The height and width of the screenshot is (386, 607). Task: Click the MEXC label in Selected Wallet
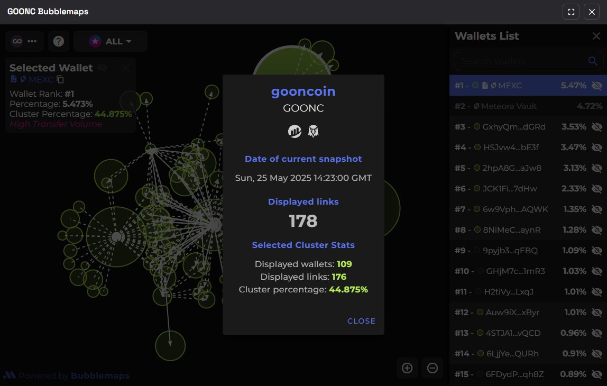click(x=41, y=80)
